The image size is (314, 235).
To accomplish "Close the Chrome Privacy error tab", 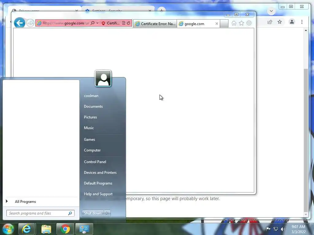I will coord(76,11).
